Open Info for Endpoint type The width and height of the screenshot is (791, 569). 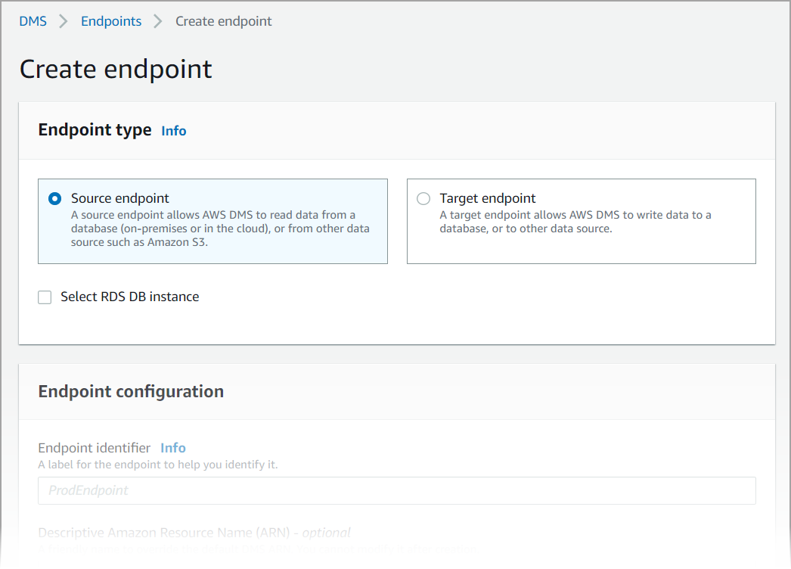(x=173, y=130)
